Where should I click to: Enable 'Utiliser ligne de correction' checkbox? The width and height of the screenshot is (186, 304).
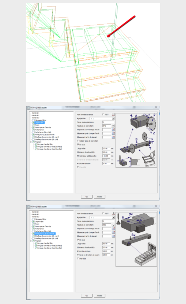[78, 141]
